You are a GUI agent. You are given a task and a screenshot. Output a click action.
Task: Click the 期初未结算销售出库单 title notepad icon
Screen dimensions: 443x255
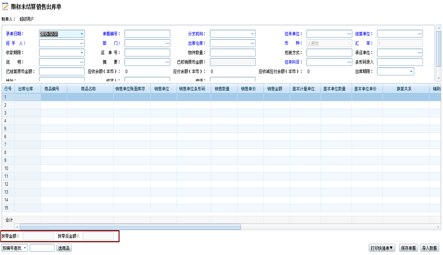coord(5,7)
